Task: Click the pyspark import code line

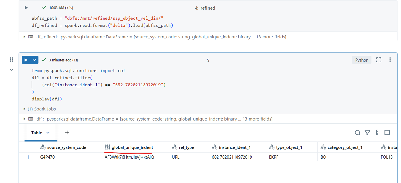Action: tap(78, 71)
